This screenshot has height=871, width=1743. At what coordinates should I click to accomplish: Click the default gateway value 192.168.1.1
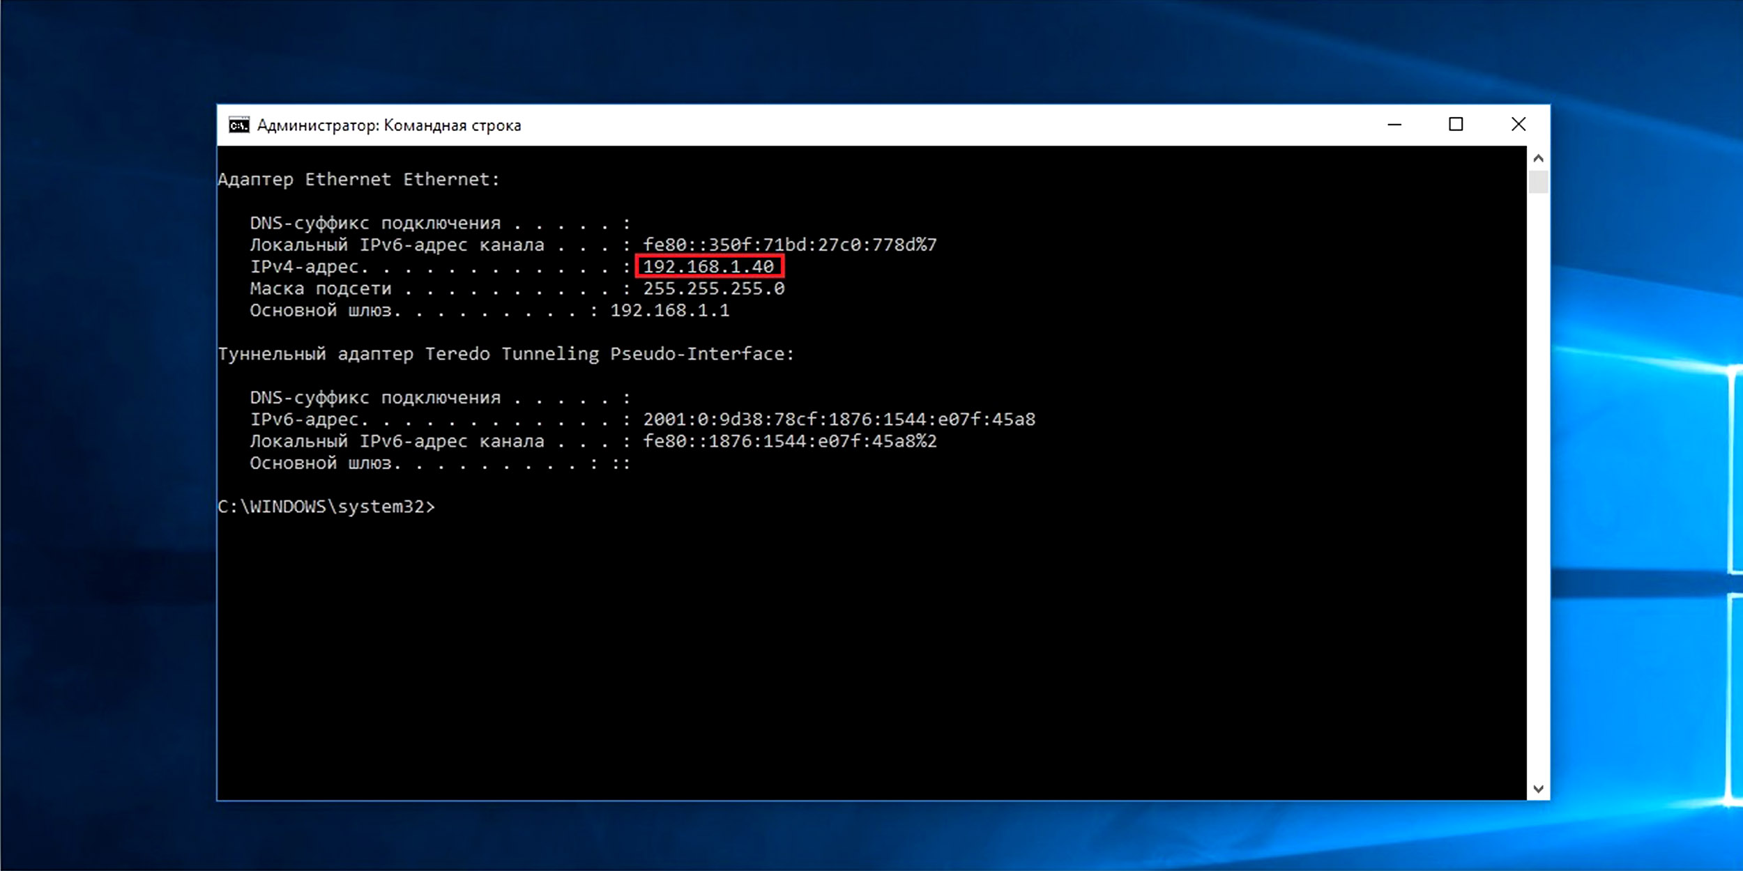coord(669,311)
